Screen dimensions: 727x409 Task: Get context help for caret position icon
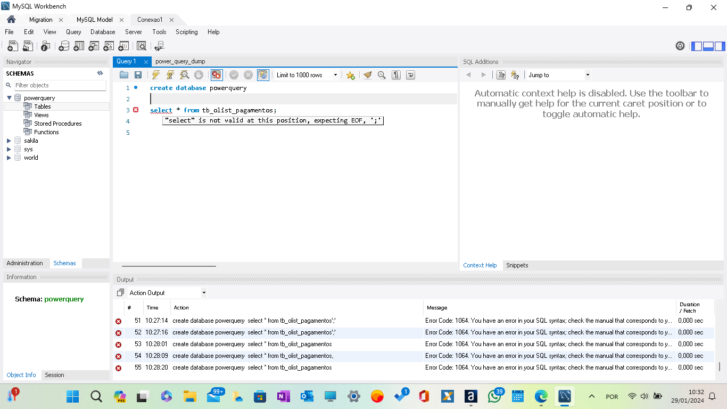[501, 75]
